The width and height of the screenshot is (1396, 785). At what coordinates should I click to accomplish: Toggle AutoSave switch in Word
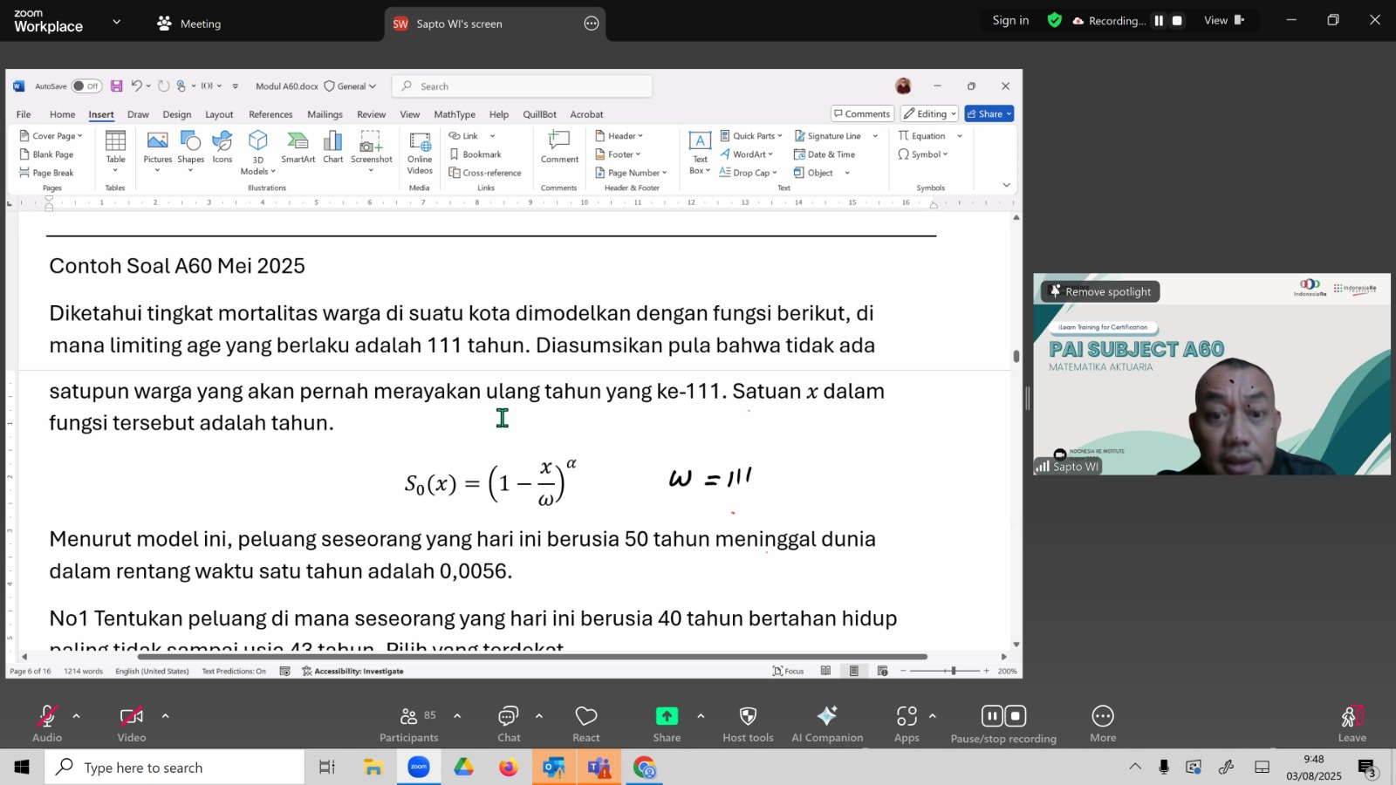pos(86,86)
